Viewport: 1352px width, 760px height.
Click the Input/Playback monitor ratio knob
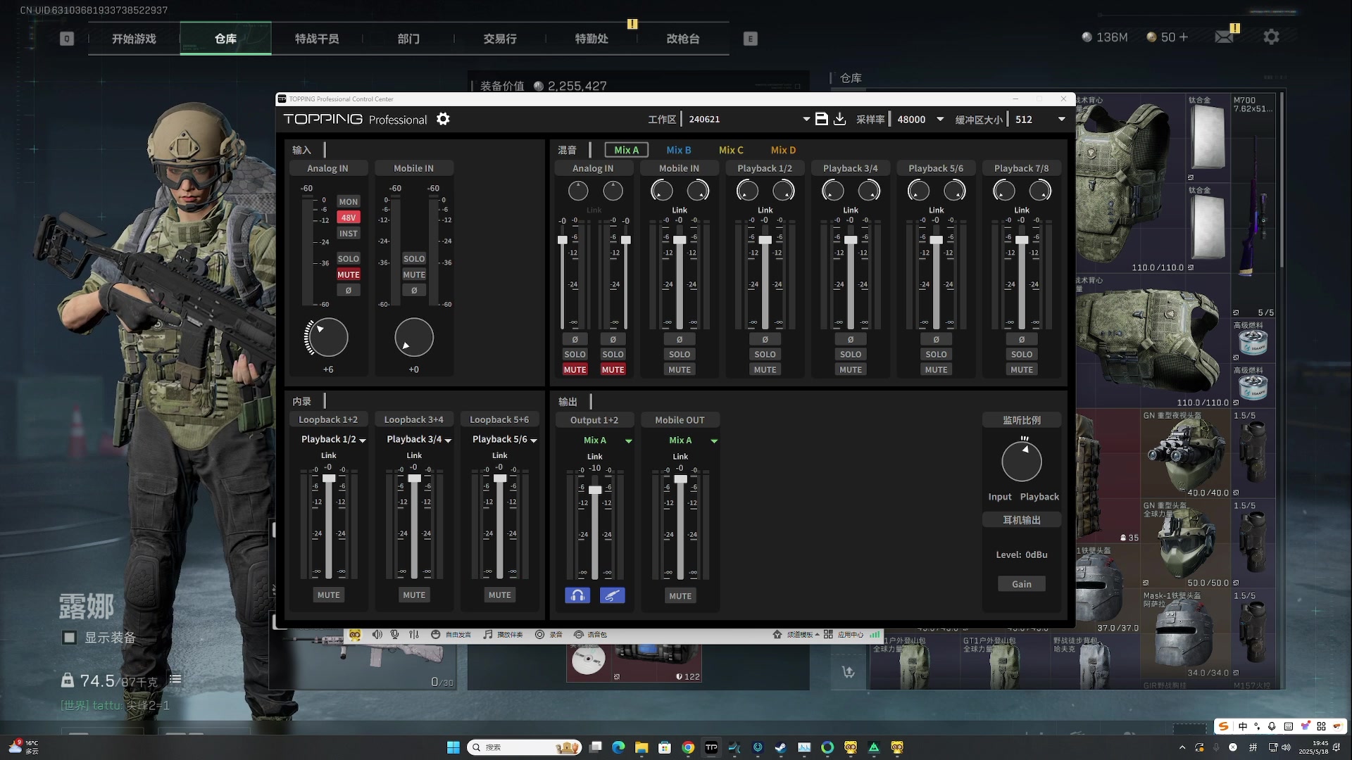point(1021,462)
